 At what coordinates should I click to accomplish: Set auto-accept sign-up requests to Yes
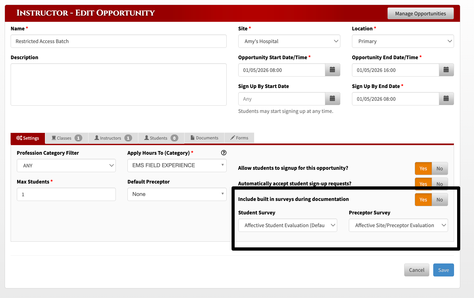423,184
